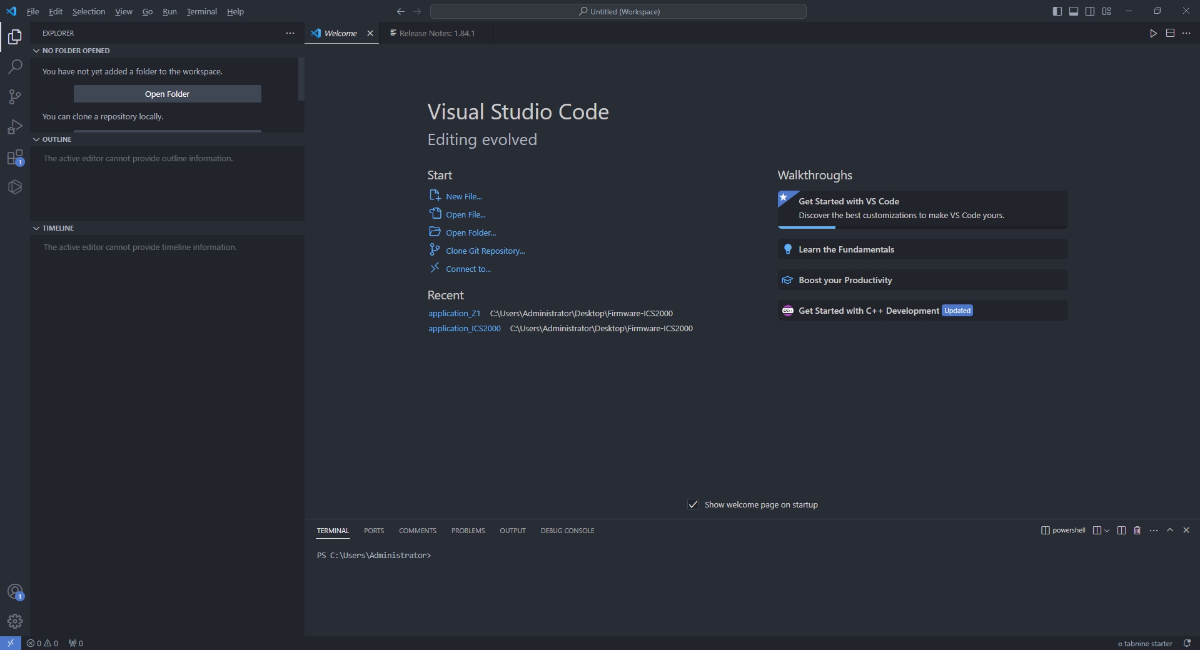Open the Selection menu
This screenshot has width=1200, height=650.
pyautogui.click(x=89, y=11)
